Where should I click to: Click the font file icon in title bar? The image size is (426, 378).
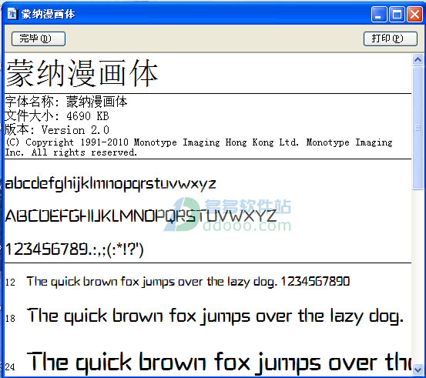coord(12,14)
